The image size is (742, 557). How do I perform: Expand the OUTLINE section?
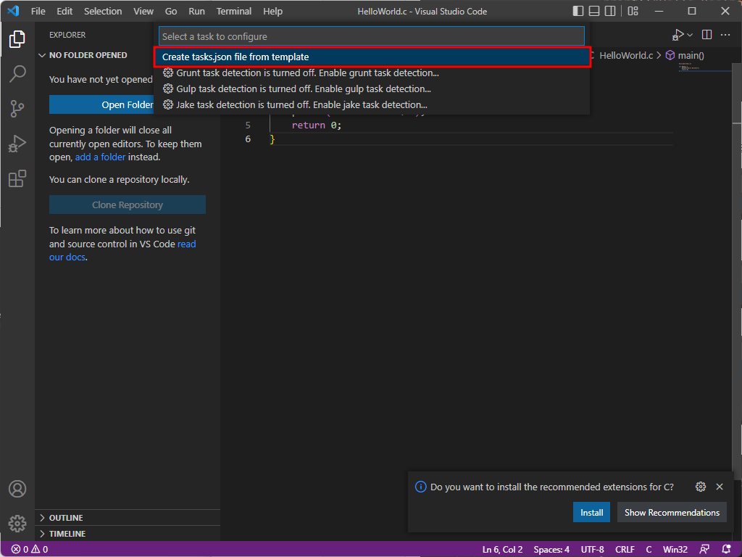pyautogui.click(x=128, y=518)
